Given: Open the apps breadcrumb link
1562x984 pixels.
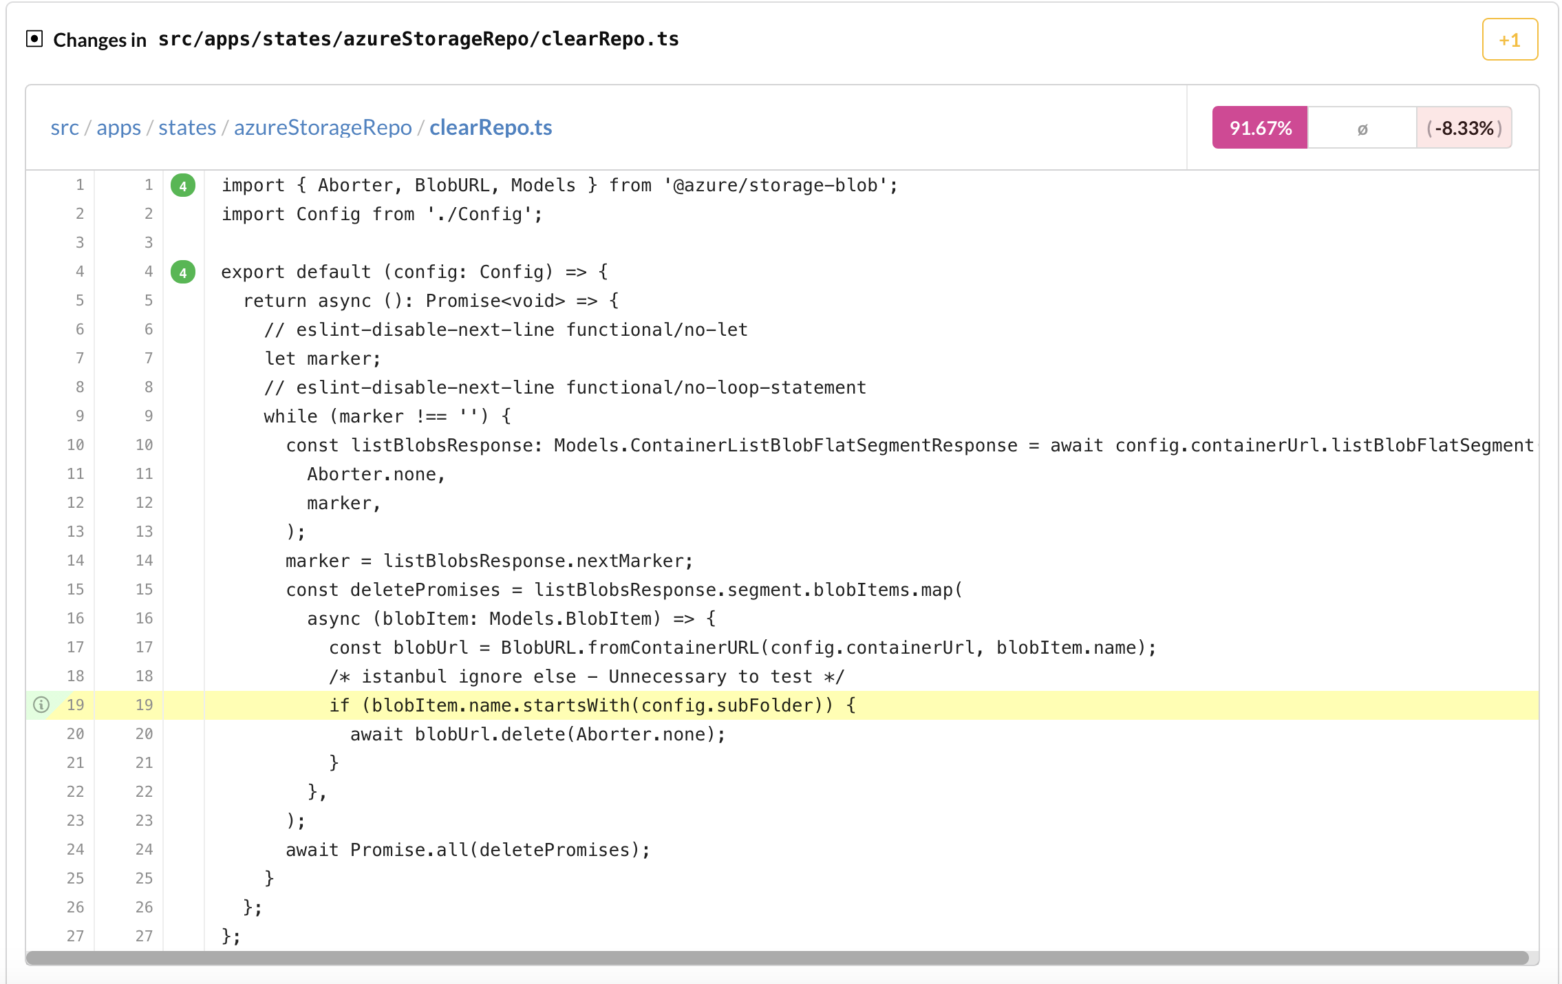Looking at the screenshot, I should pos(120,127).
